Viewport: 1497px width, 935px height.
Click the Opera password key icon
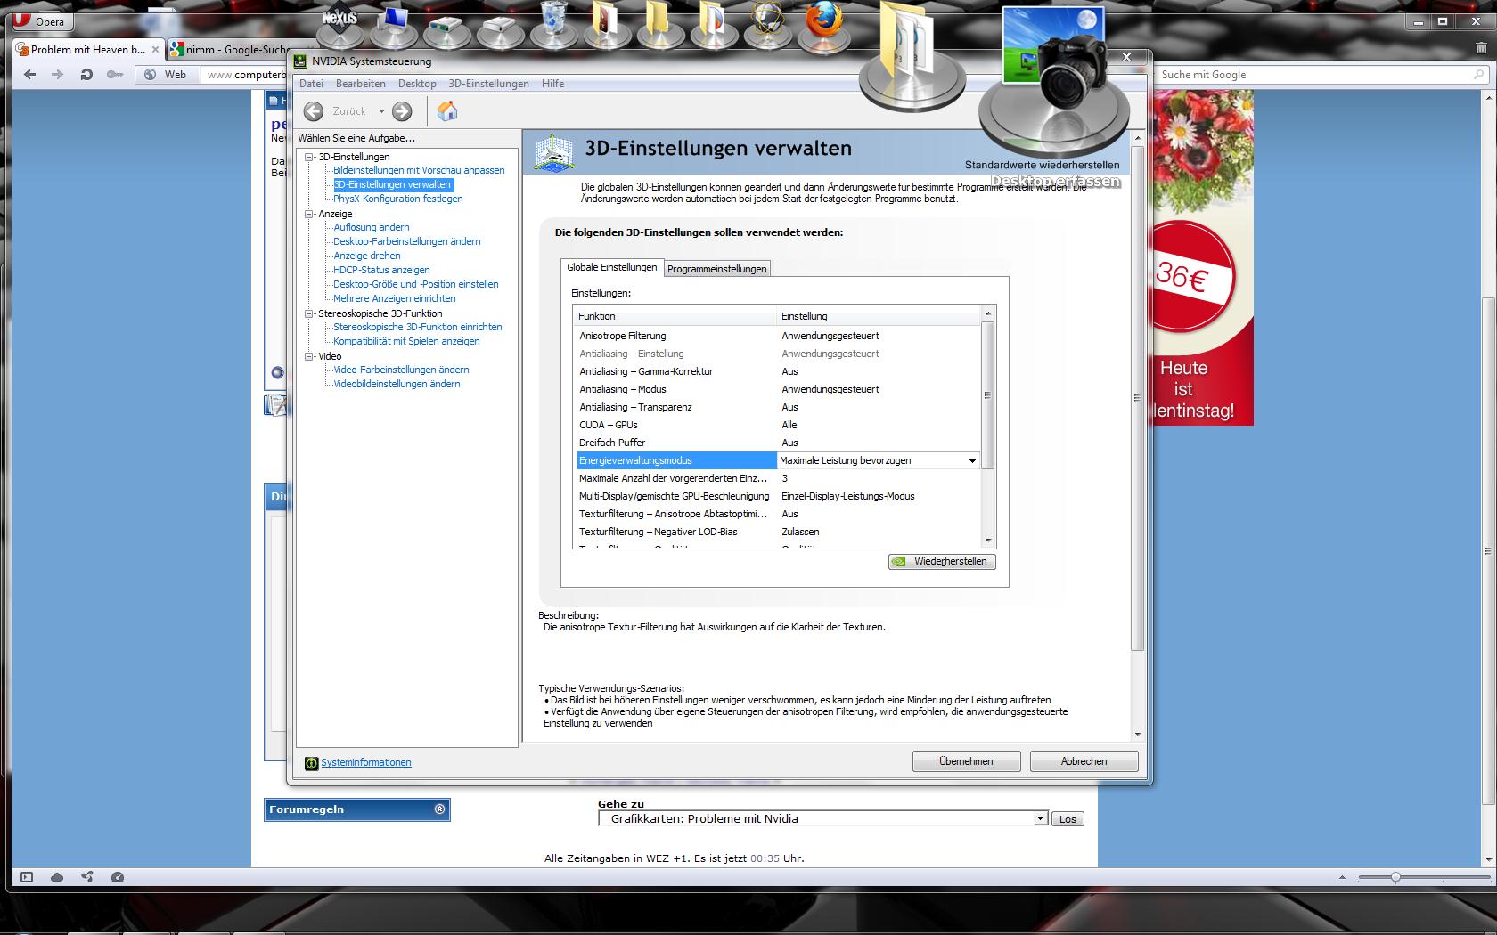point(115,75)
